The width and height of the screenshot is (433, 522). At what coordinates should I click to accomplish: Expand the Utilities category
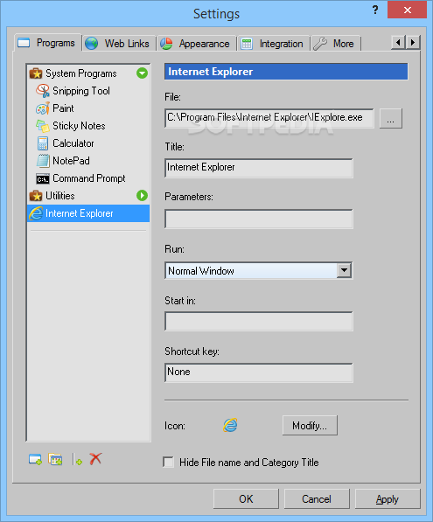pos(143,196)
